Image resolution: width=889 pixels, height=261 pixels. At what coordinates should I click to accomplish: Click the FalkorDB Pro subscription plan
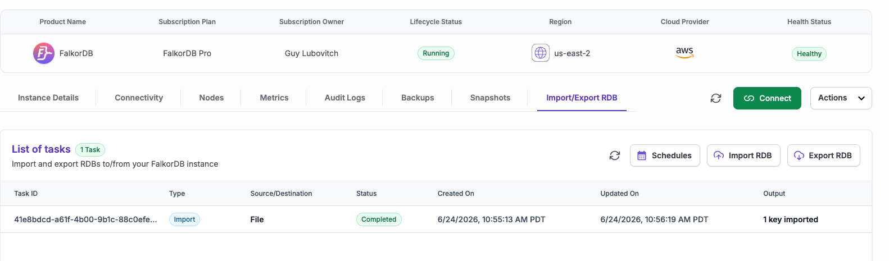pos(187,53)
